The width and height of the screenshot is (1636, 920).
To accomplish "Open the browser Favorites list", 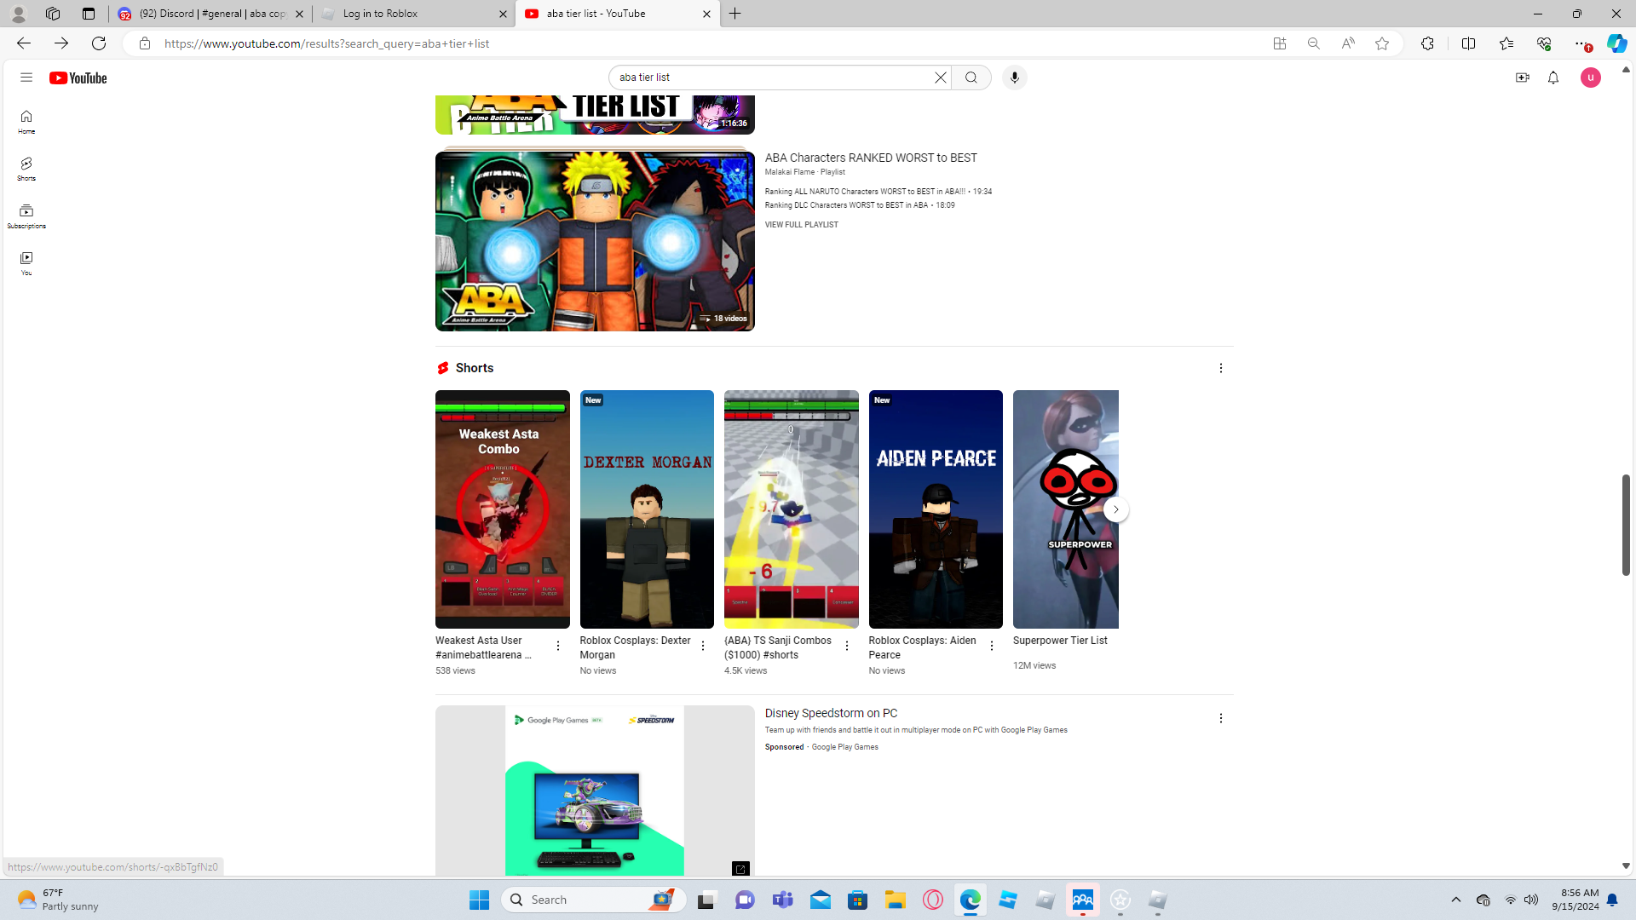I will click(1506, 43).
